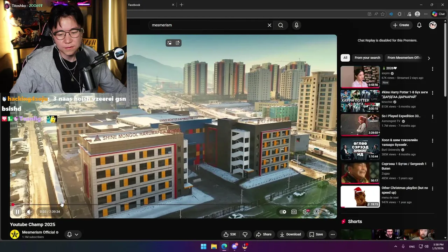Viewport: 448px width, 252px height.
Task: Select the From Mesmerism Official chip
Action: pos(404,58)
